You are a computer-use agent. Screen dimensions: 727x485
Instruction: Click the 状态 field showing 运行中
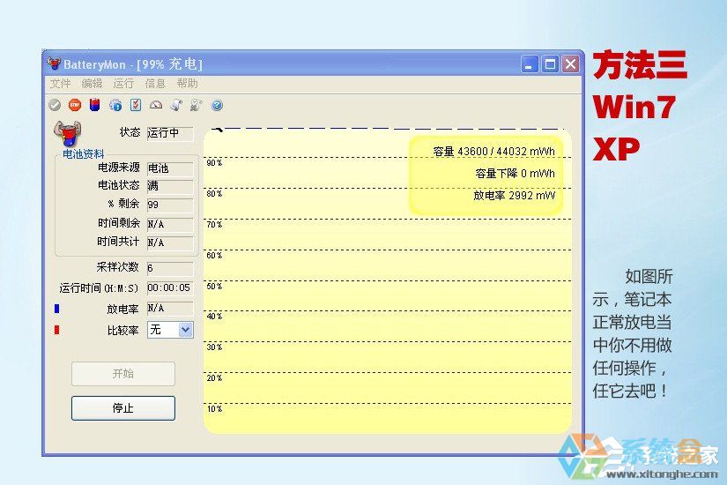170,133
